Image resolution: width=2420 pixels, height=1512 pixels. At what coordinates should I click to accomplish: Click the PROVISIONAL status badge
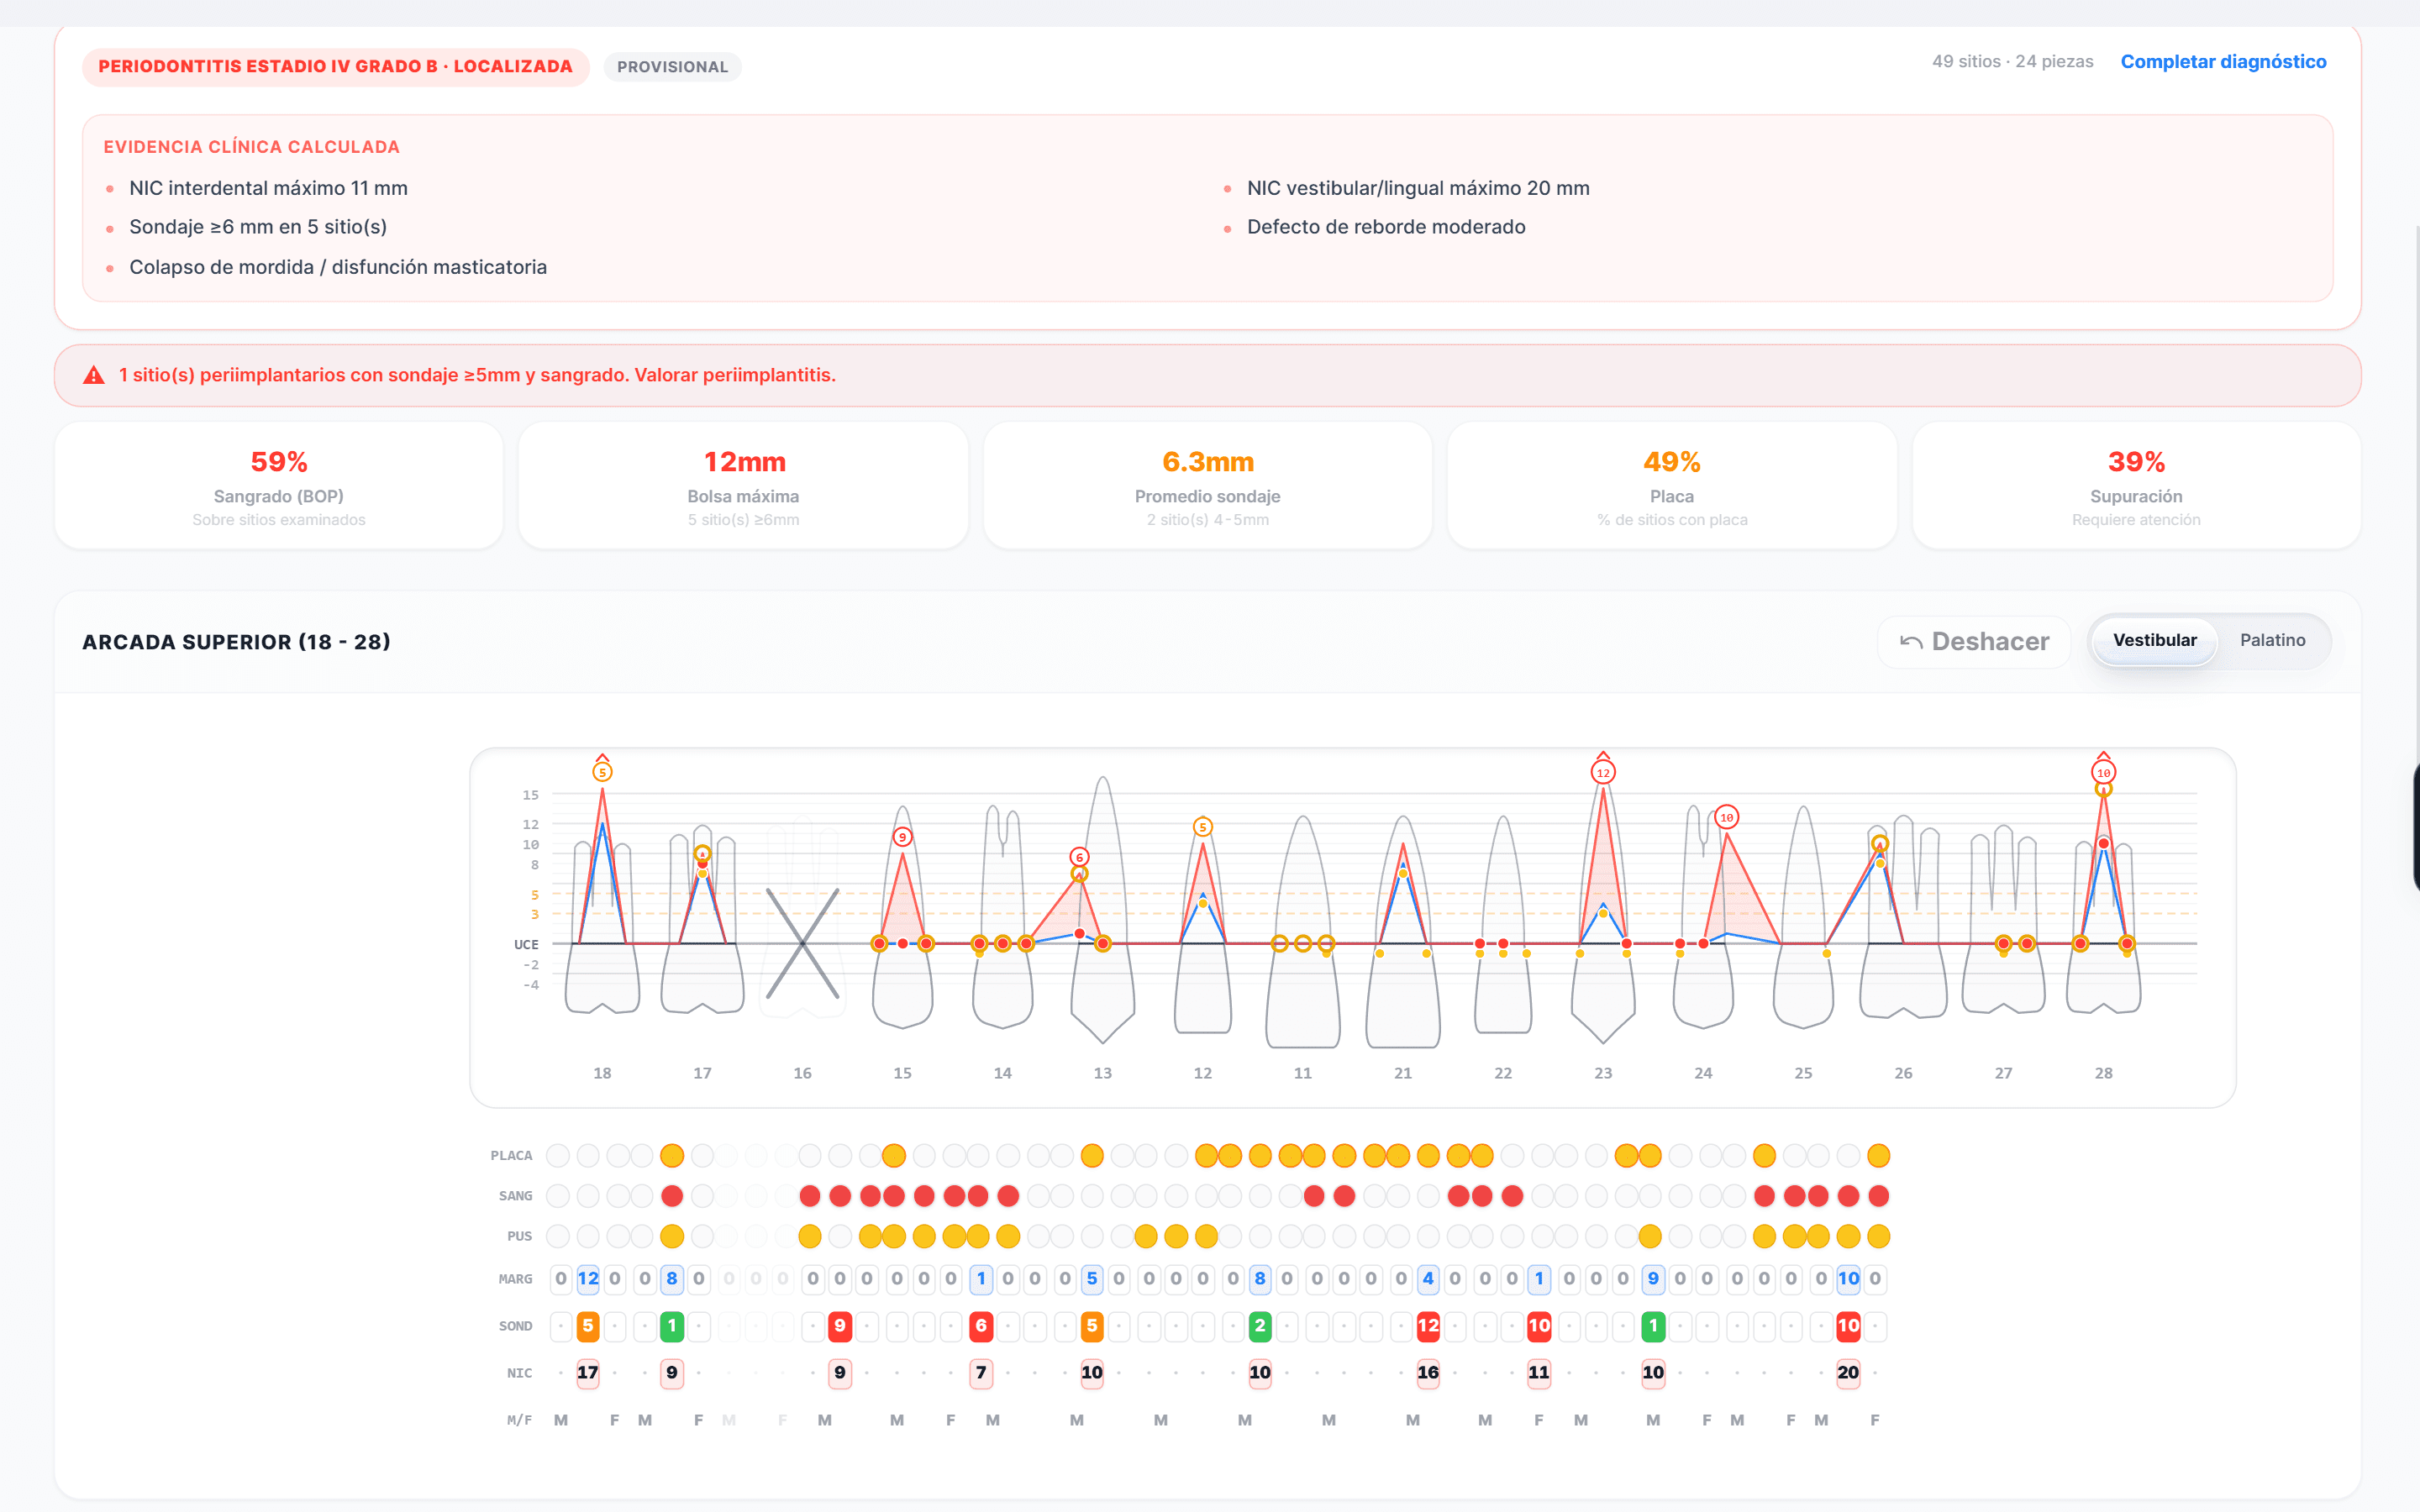[x=672, y=67]
